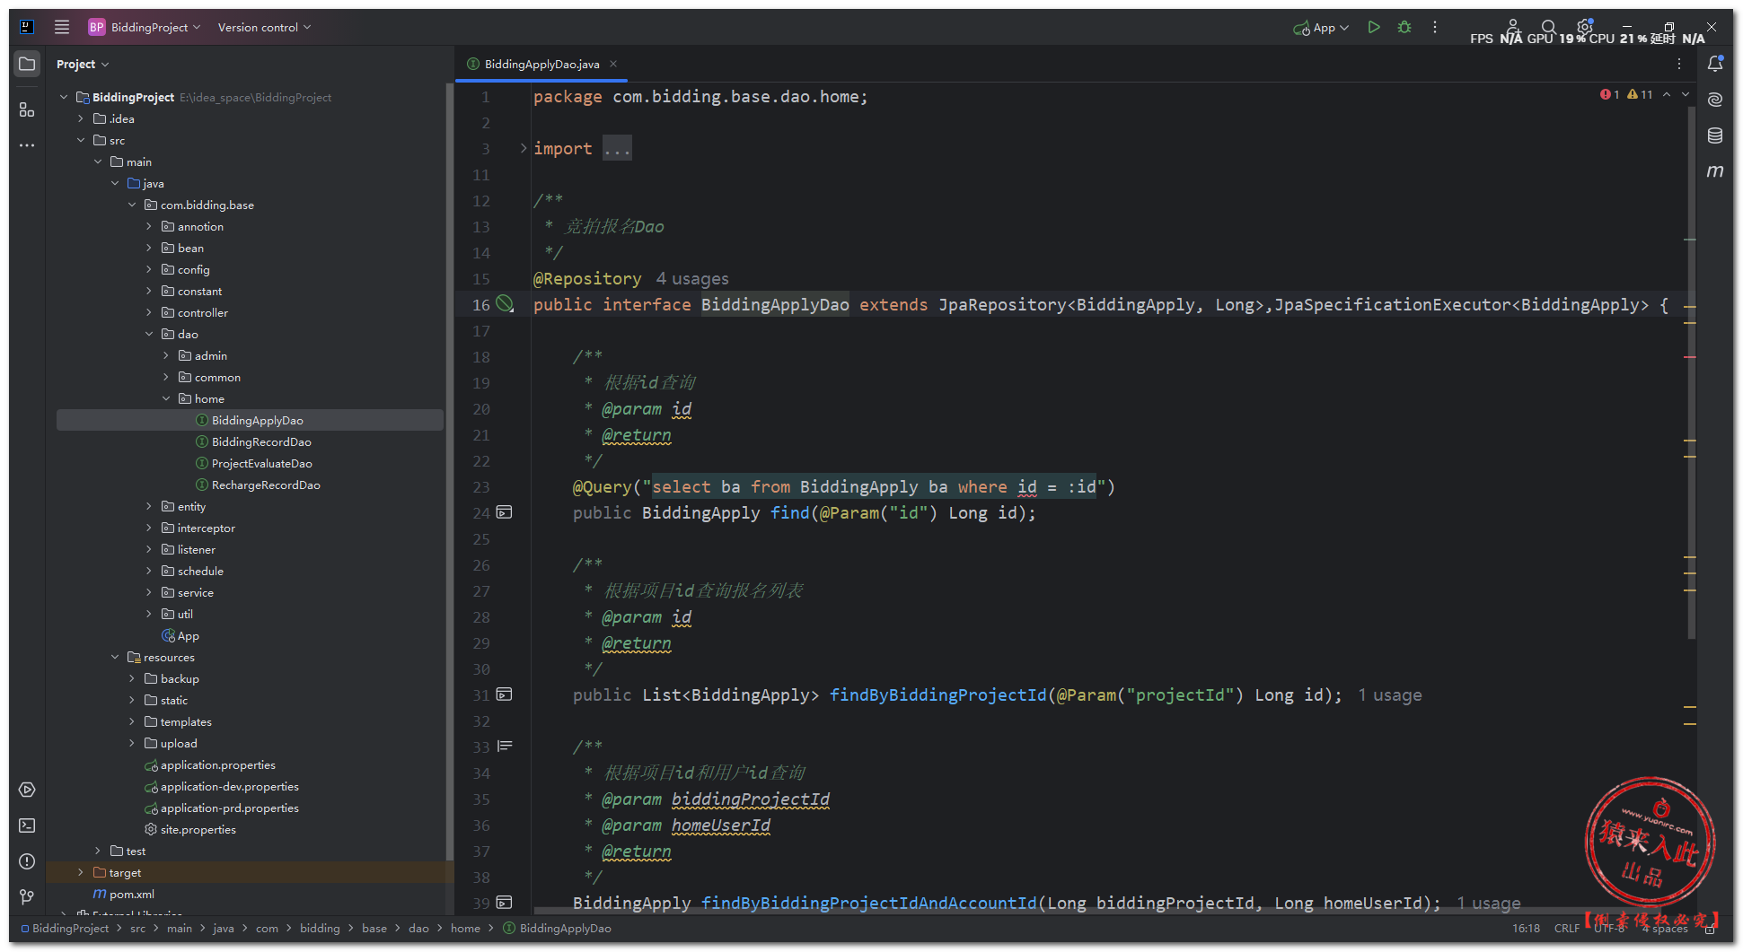Image resolution: width=1743 pixels, height=952 pixels.
Task: Open the Git version control tool window
Action: [x=27, y=897]
